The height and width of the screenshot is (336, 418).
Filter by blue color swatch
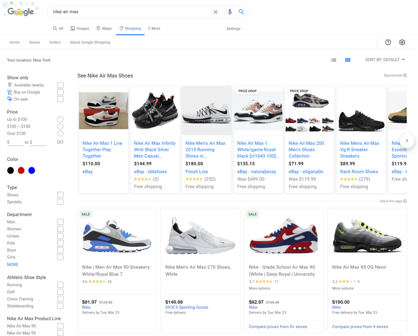point(32,171)
